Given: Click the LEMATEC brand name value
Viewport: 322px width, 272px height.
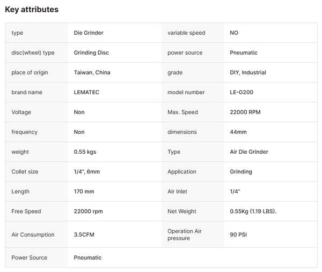Looking at the screenshot, I should point(86,93).
